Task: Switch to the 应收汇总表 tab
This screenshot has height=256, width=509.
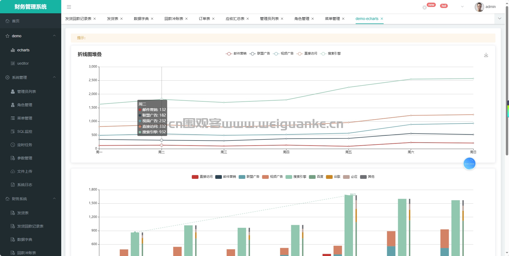Action: 235,19
